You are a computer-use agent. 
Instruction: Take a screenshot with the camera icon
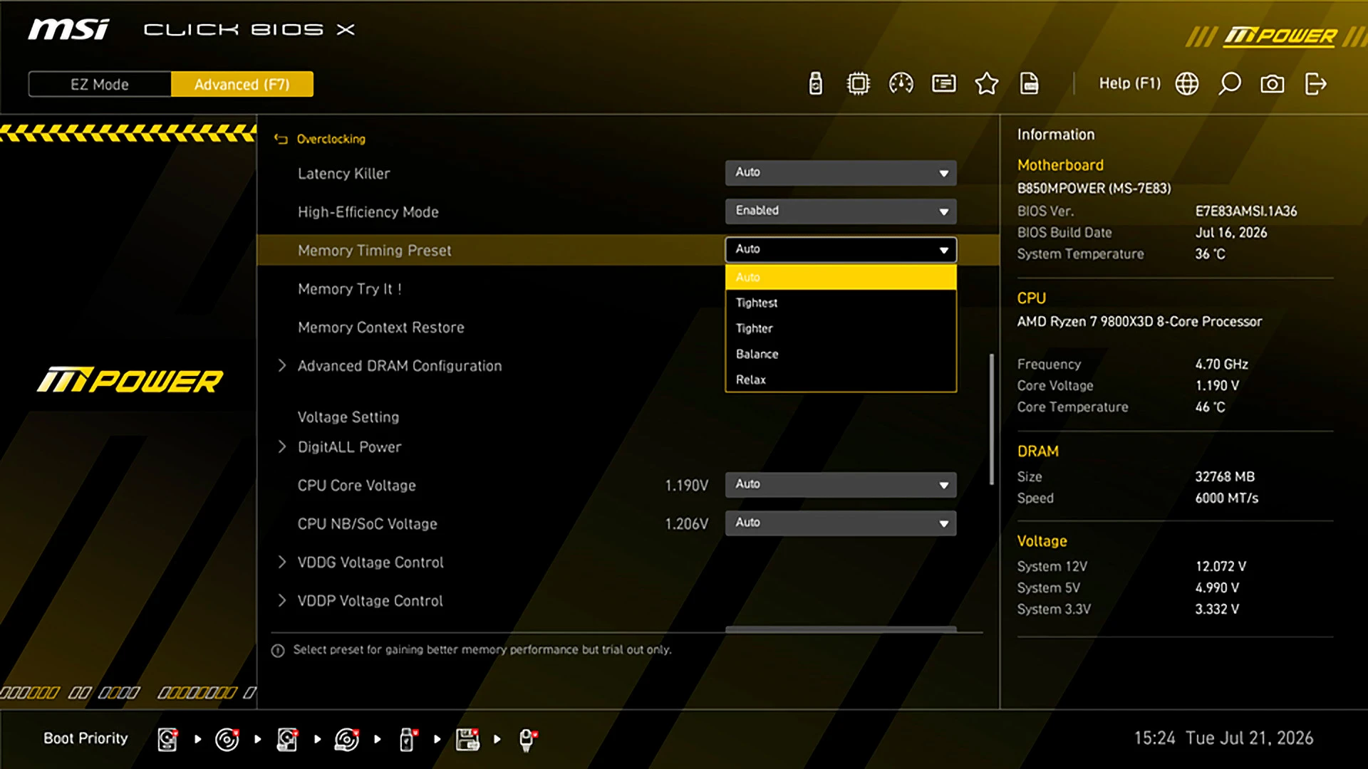pyautogui.click(x=1273, y=84)
